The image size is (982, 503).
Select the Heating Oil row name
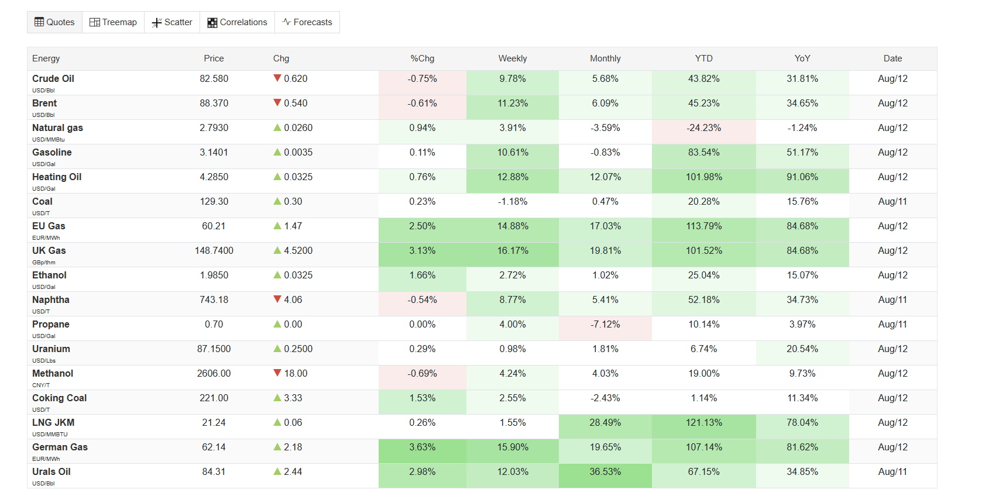point(57,177)
